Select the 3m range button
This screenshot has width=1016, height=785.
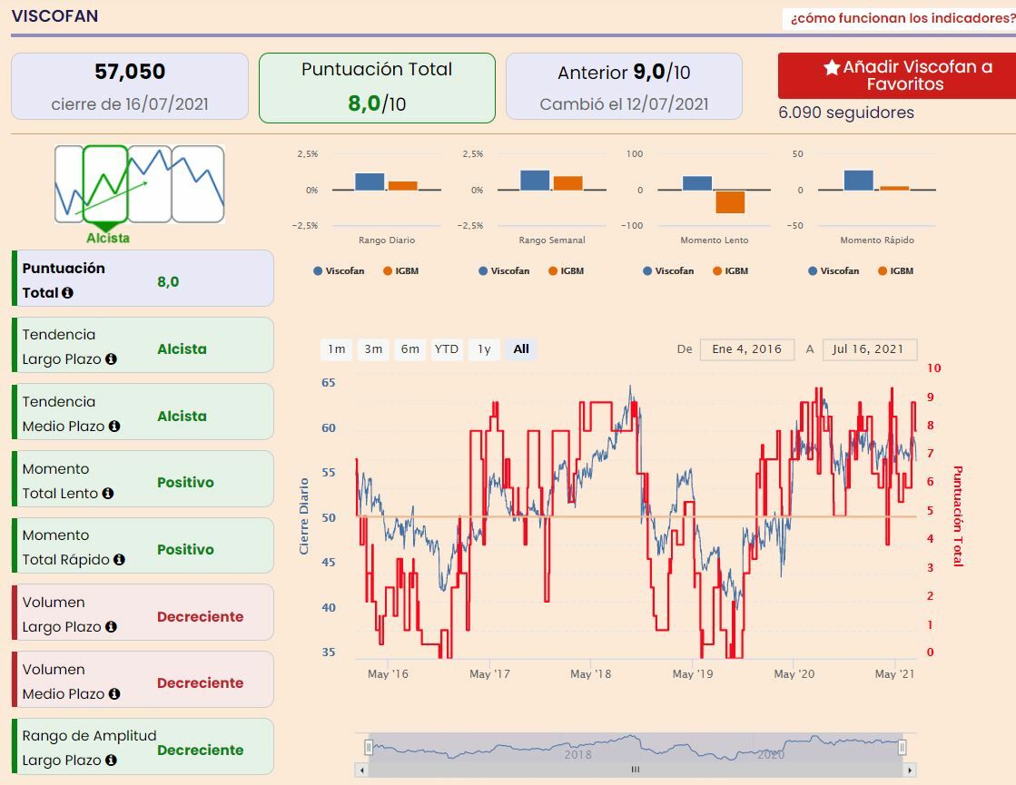click(x=373, y=349)
